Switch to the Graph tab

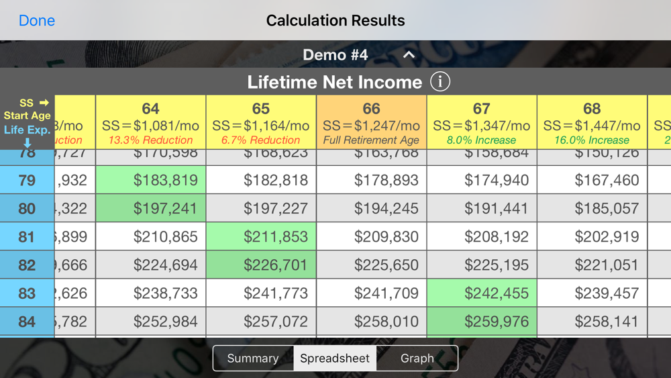[417, 359]
